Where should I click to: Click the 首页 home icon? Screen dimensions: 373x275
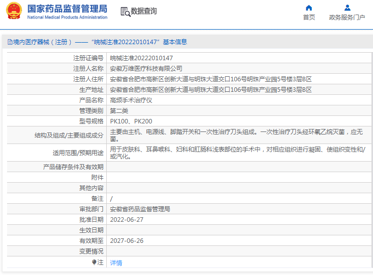(309, 8)
